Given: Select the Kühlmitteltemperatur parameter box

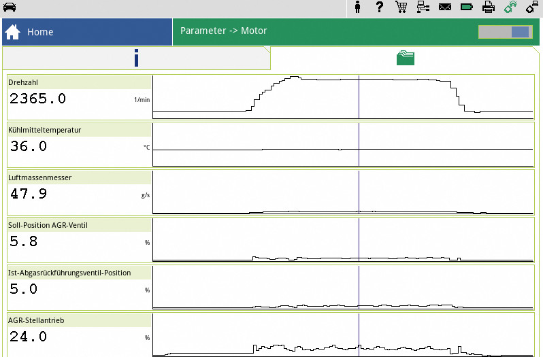Looking at the screenshot, I should tap(79, 143).
